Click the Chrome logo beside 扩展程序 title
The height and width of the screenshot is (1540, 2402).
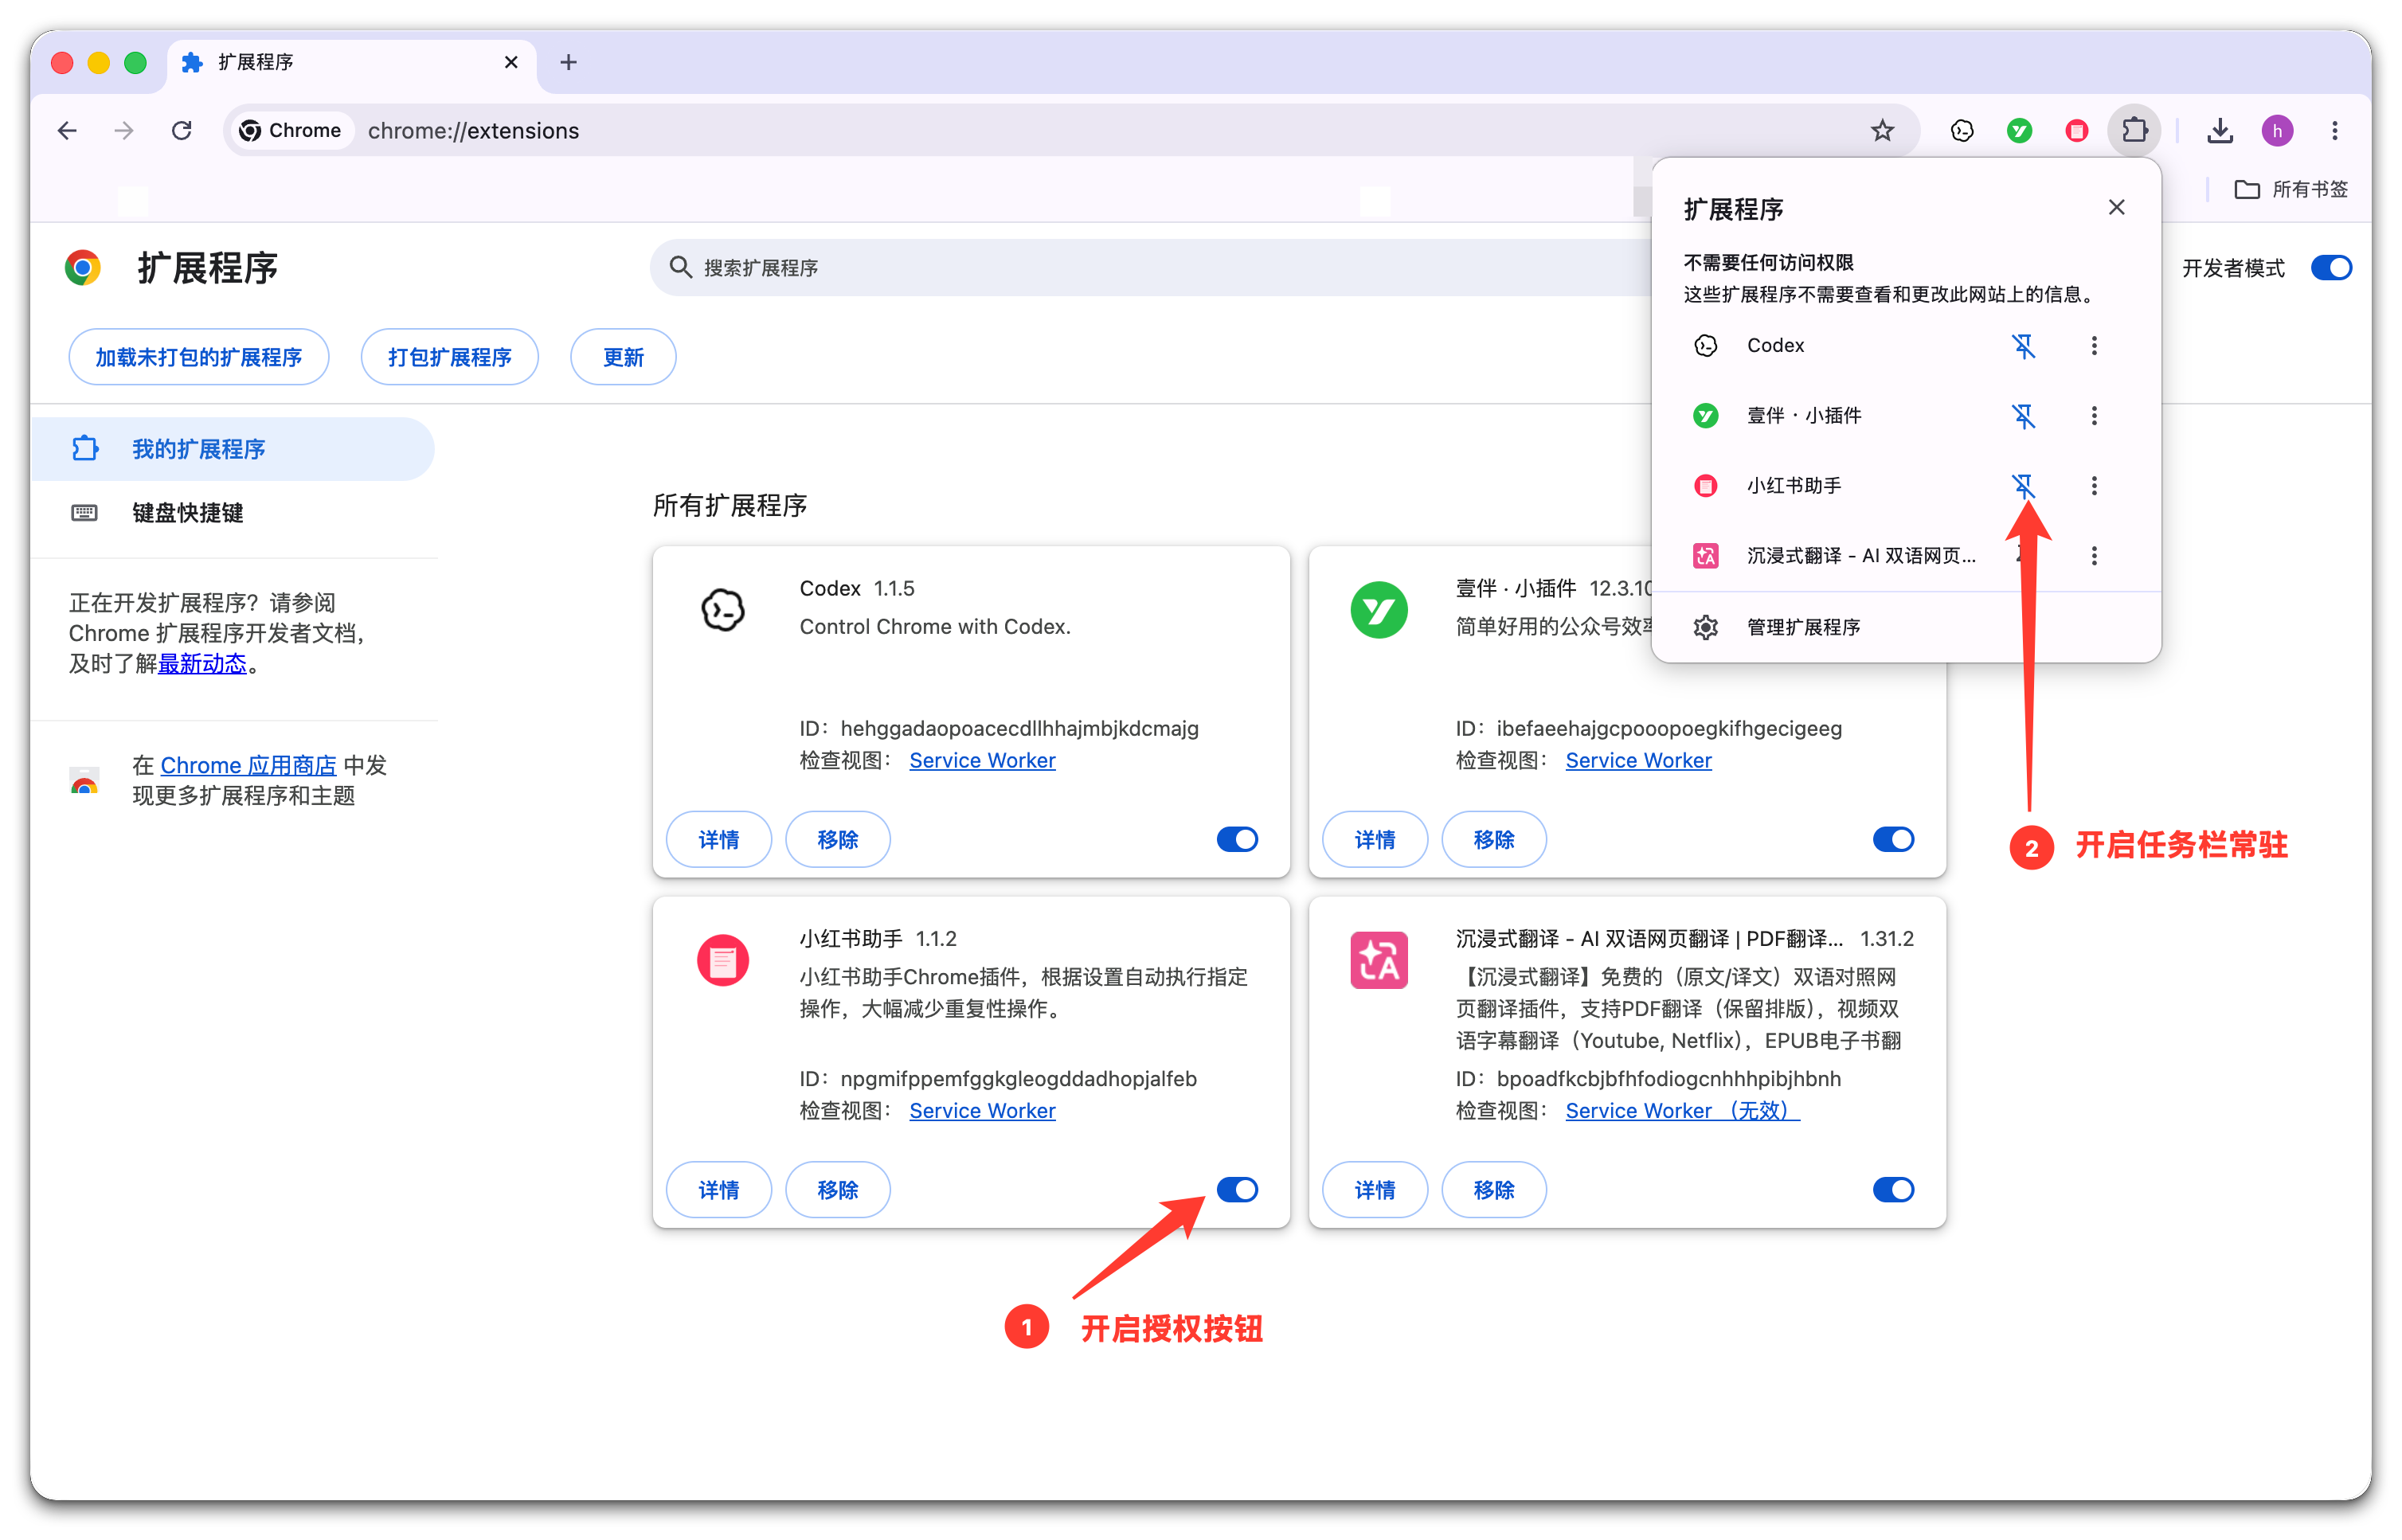(x=83, y=268)
